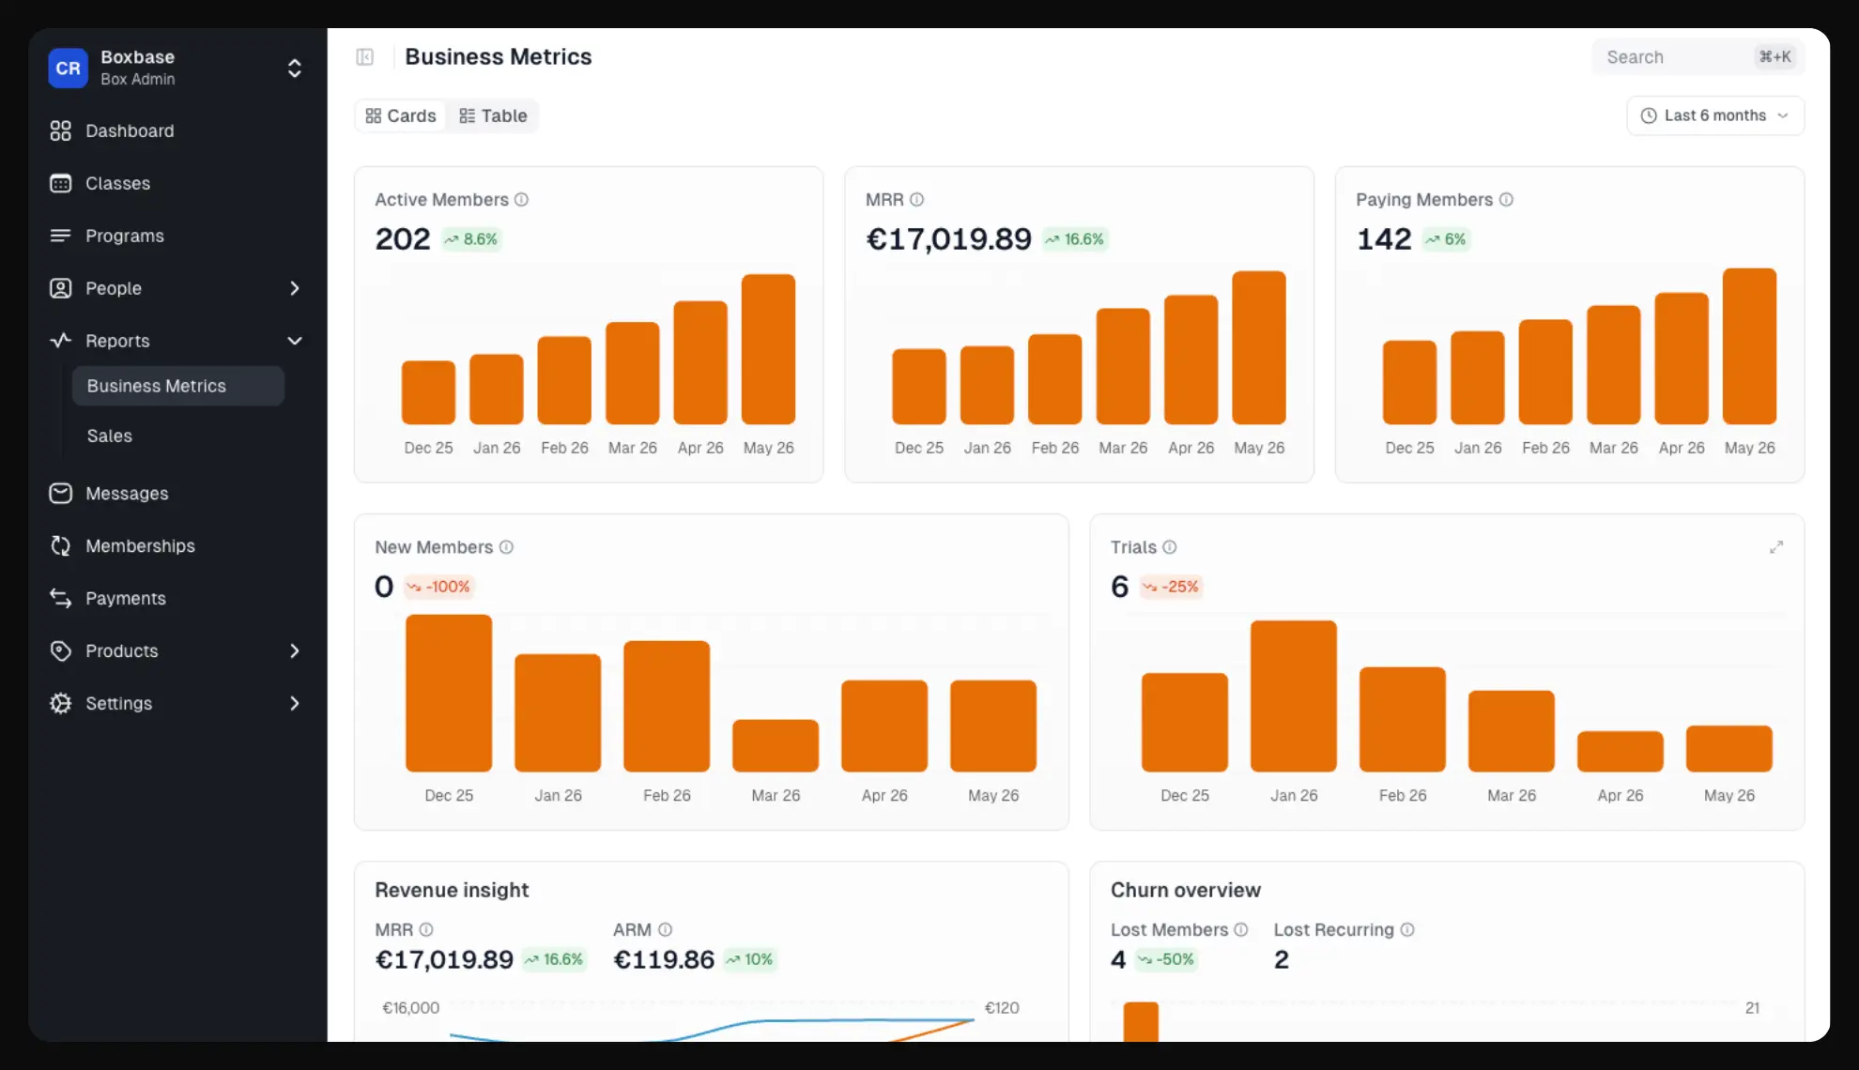Click the info icon next to Revenue insight MRR
The image size is (1859, 1070).
click(x=426, y=929)
